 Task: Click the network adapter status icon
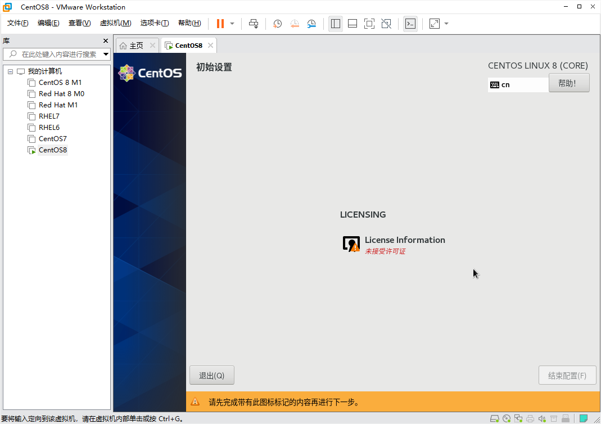pos(518,418)
